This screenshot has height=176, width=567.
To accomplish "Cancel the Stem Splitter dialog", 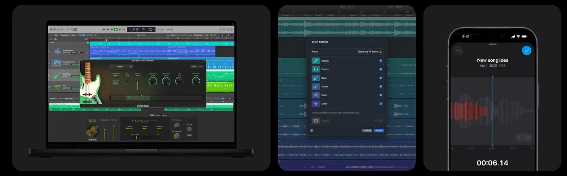I will [367, 130].
